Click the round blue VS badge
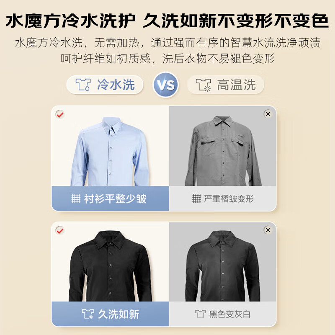This screenshot has width=335, height=335. (x=165, y=85)
